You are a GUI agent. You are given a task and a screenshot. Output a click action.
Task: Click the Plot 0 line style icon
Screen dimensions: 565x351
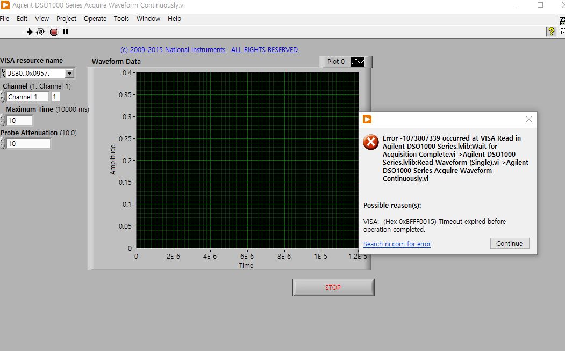tap(357, 62)
